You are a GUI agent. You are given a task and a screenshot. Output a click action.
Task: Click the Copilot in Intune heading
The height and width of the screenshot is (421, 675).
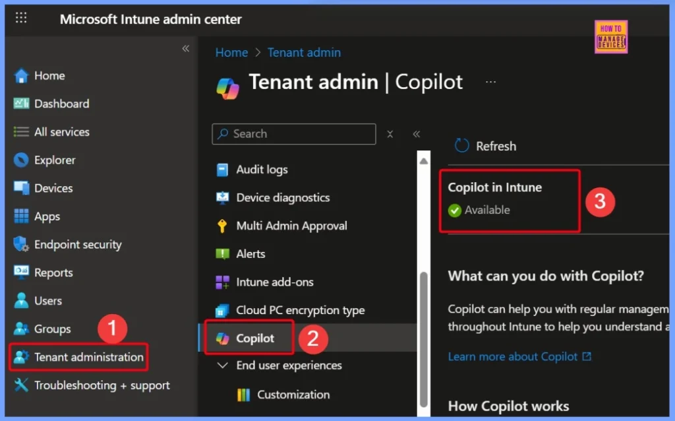(494, 187)
